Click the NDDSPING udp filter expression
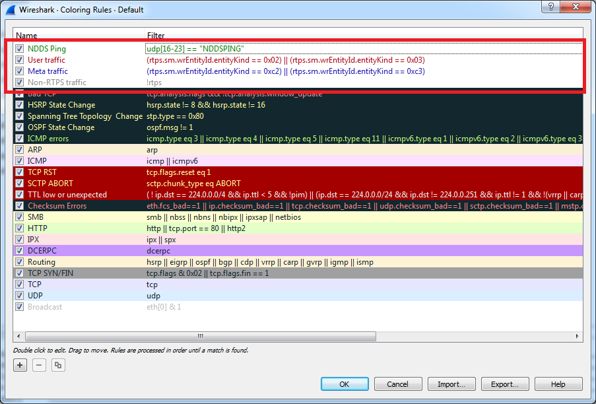596x404 pixels. (x=195, y=49)
